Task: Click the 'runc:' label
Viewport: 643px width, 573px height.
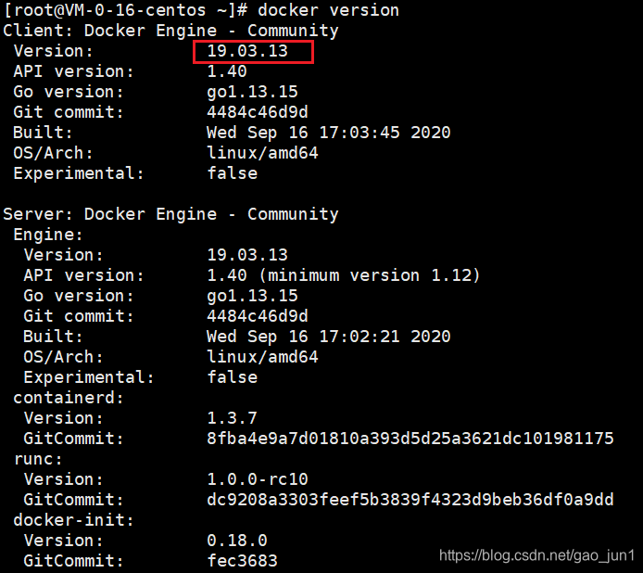Action: tap(38, 459)
